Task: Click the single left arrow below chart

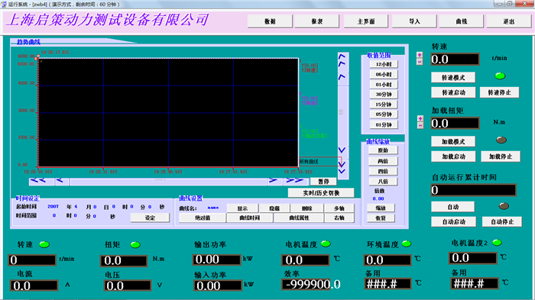Action: coord(61,181)
